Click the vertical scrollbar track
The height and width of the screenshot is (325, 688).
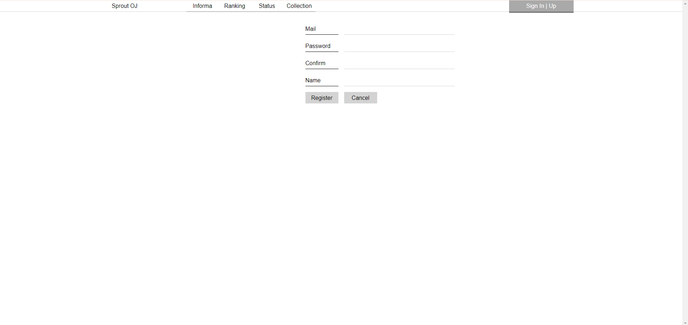(685, 161)
